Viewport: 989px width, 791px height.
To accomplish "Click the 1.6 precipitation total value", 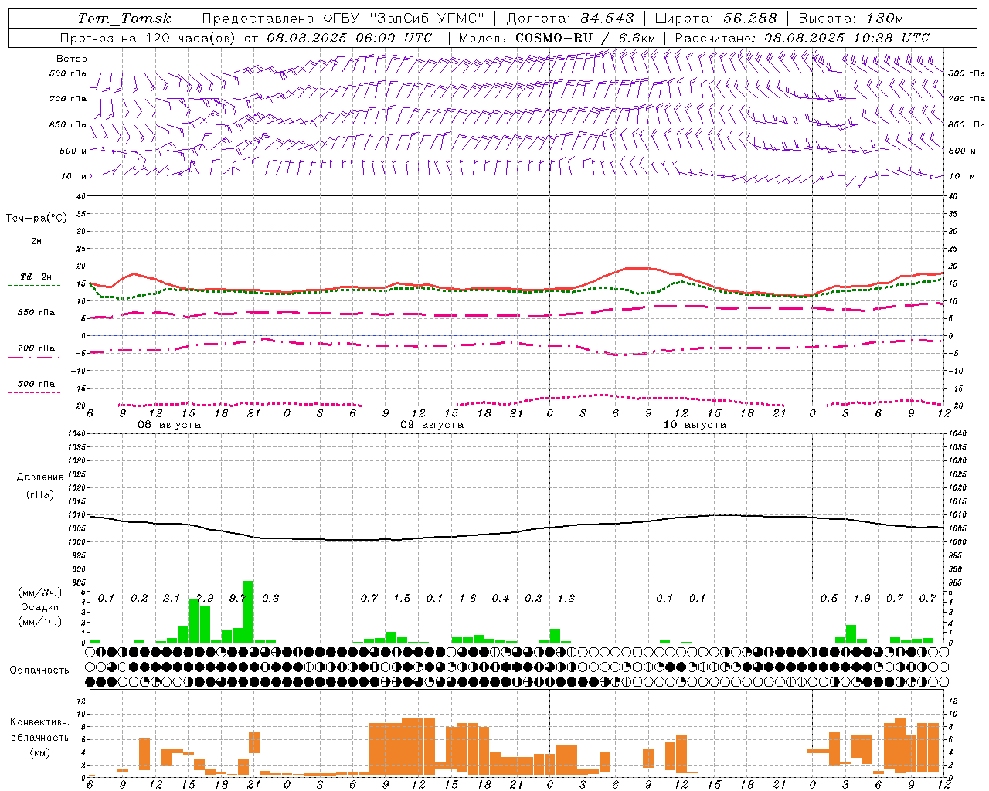I will (467, 599).
